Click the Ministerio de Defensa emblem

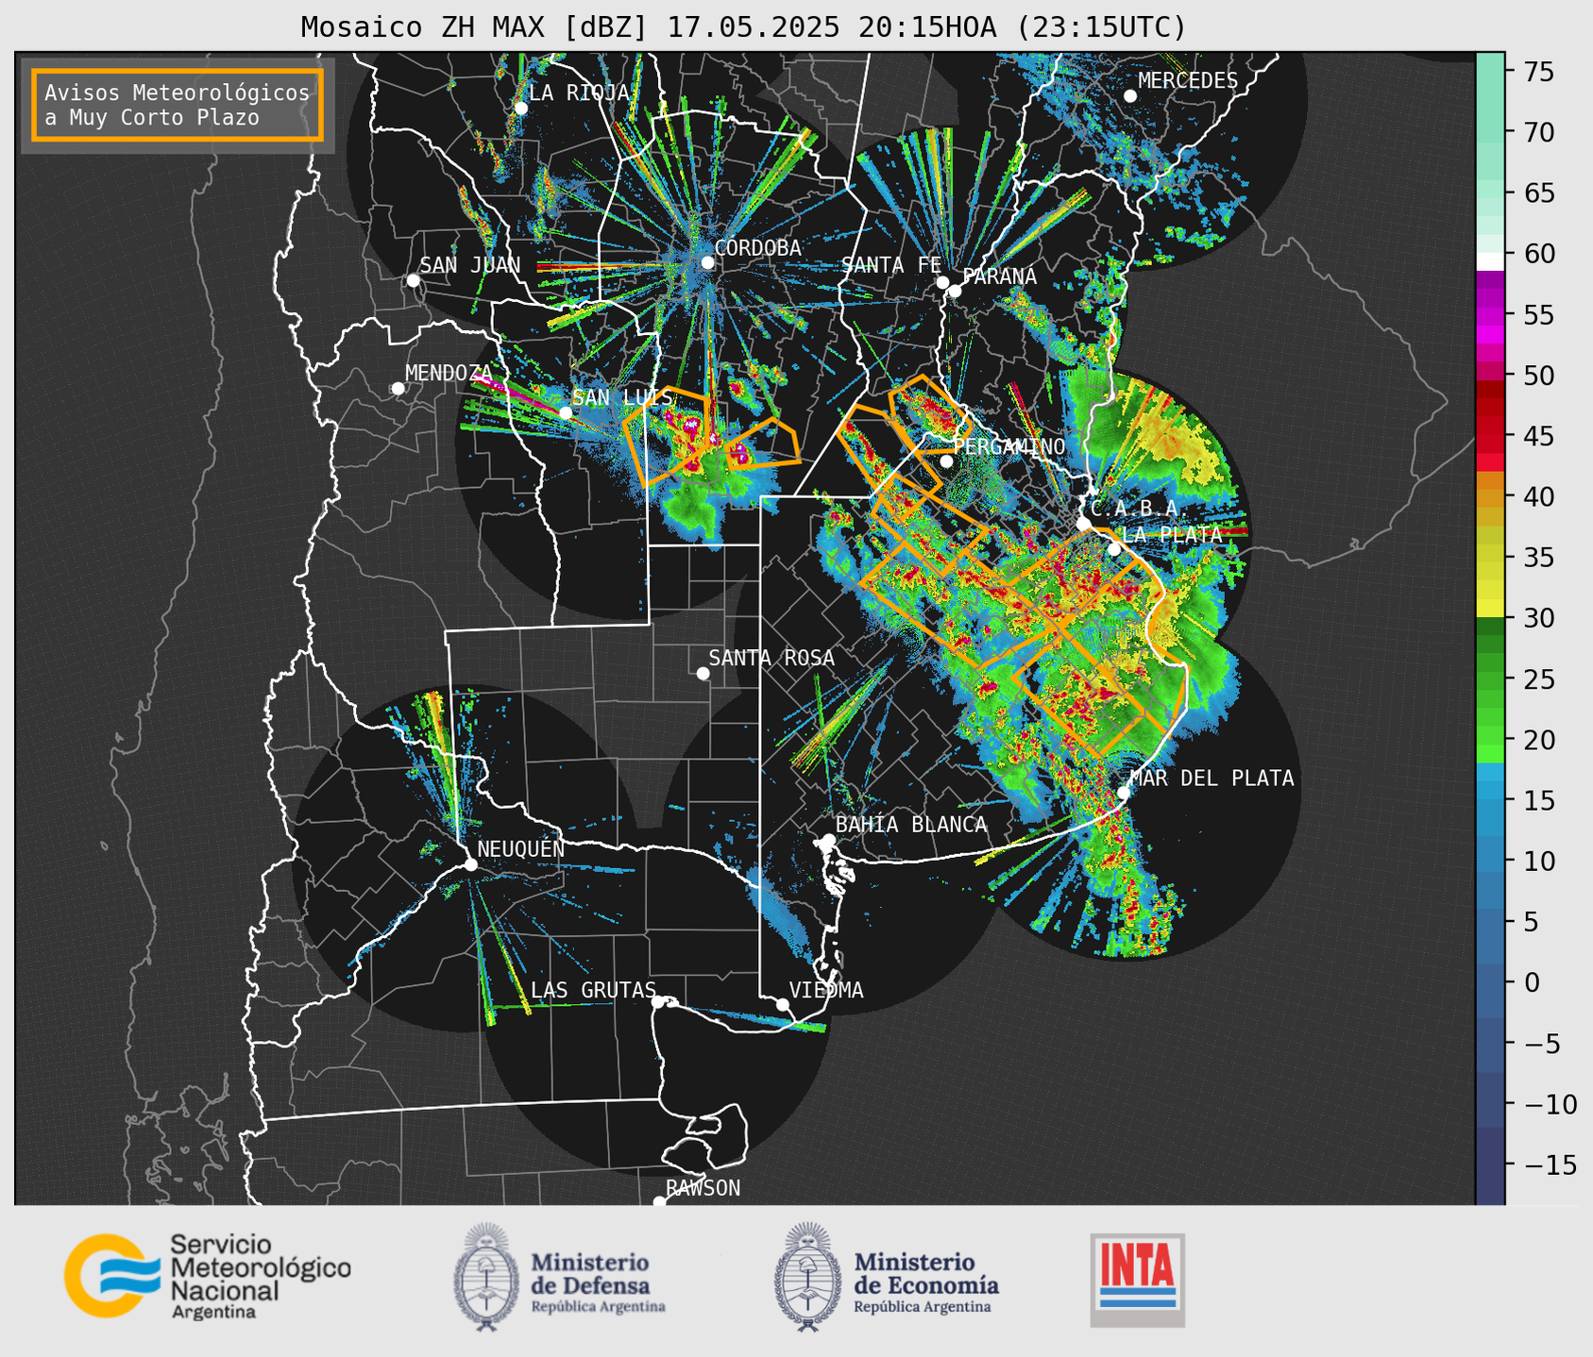[487, 1277]
